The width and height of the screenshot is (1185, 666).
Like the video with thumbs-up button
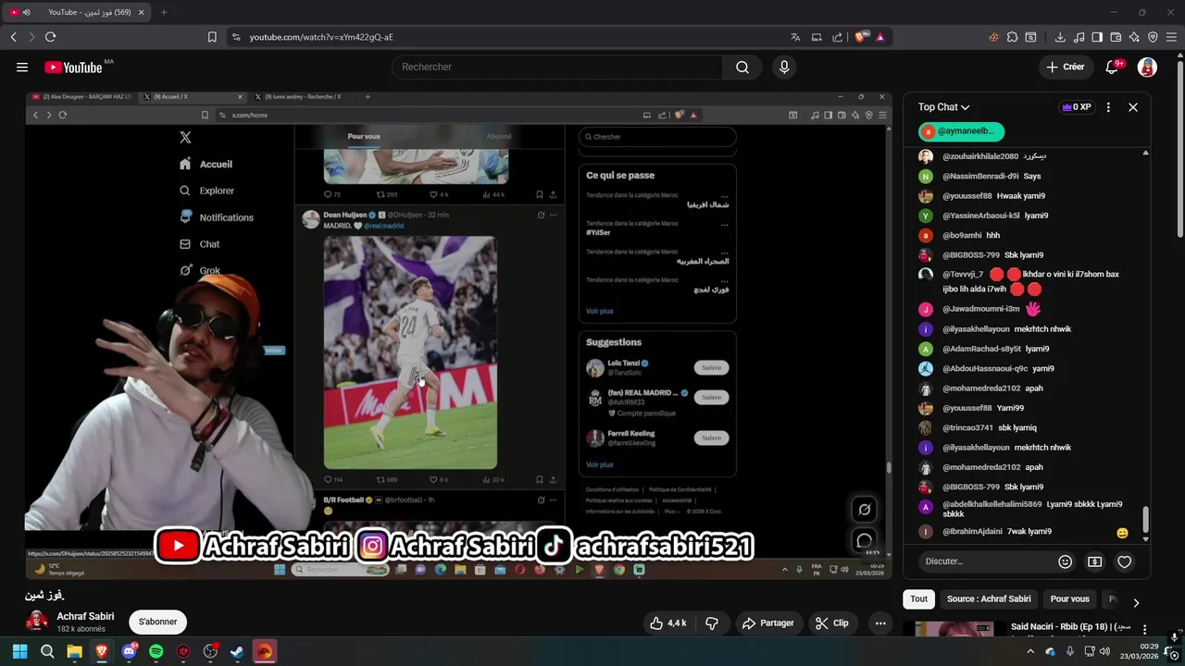[667, 623]
